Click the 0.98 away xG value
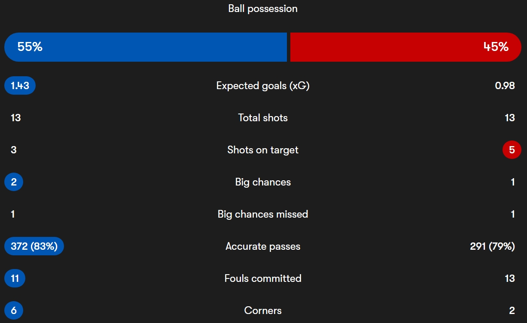This screenshot has width=527, height=323. (505, 86)
